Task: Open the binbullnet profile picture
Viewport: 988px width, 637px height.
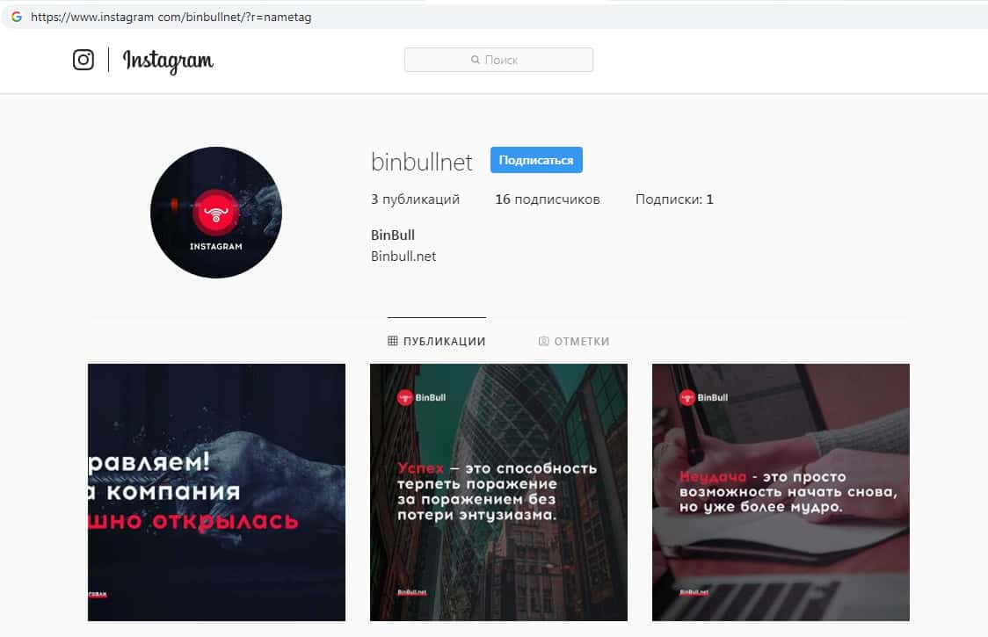Action: tap(216, 213)
